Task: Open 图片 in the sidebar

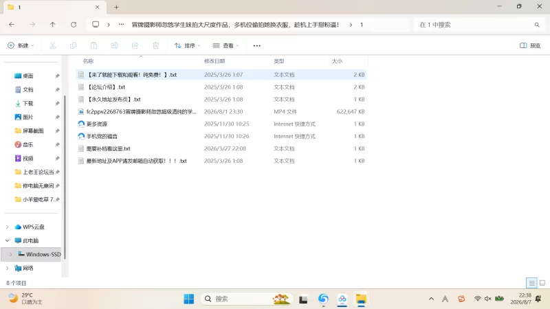Action: [x=28, y=117]
